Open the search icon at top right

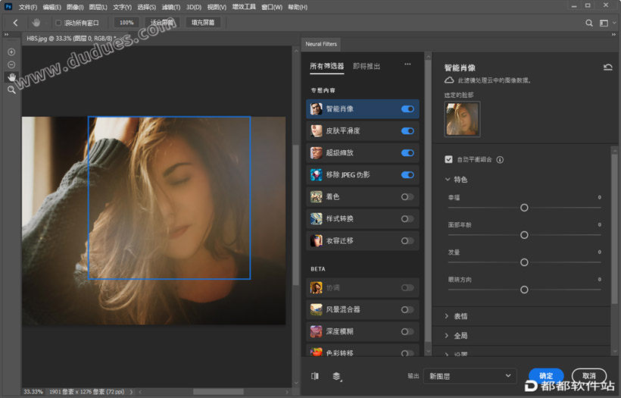click(589, 23)
